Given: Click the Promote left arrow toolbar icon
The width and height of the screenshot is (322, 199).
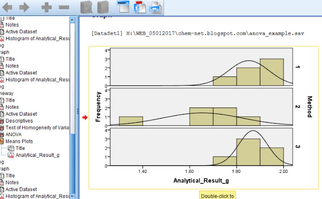Looking at the screenshot, I should (x=7, y=8).
